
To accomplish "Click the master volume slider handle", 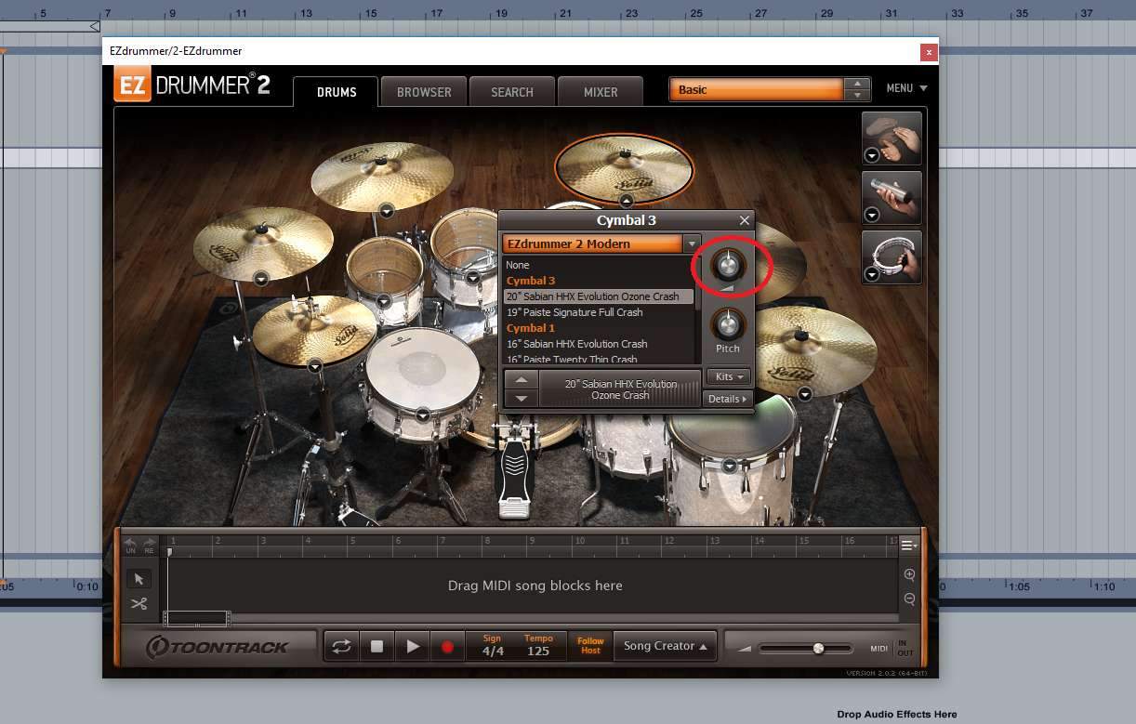I will (818, 648).
